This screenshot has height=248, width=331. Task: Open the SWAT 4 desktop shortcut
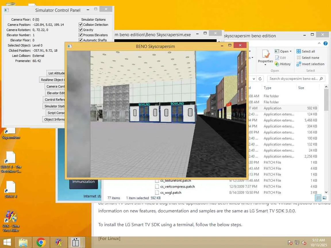(x=11, y=189)
